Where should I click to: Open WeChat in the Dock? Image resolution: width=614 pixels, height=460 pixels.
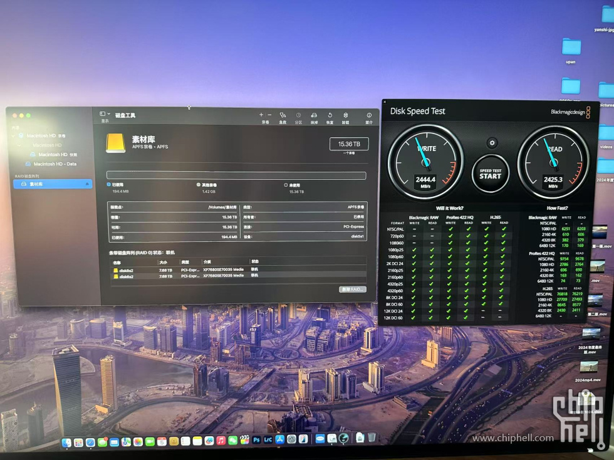232,441
